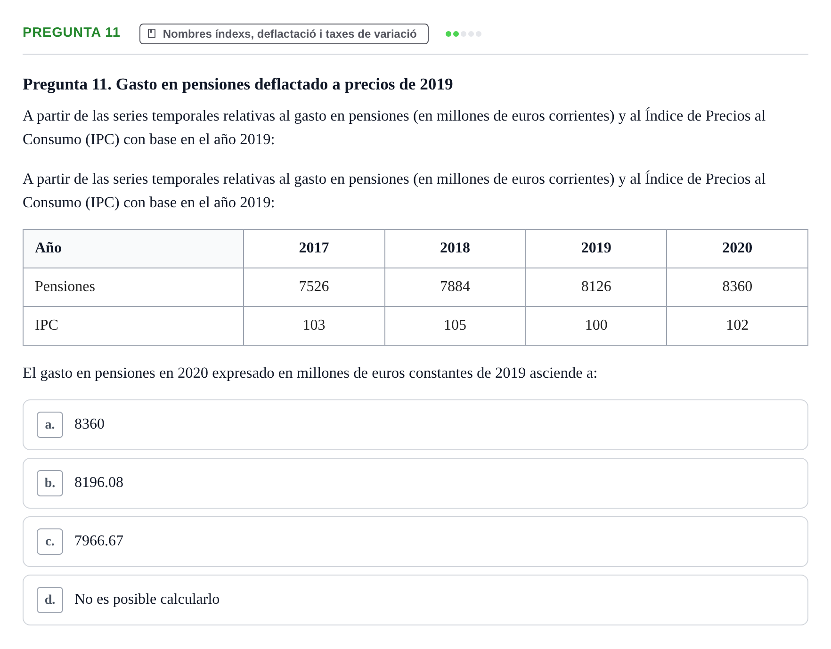The width and height of the screenshot is (831, 649).
Task: Click the 2020 pensiones table cell 8360
Action: (x=737, y=287)
